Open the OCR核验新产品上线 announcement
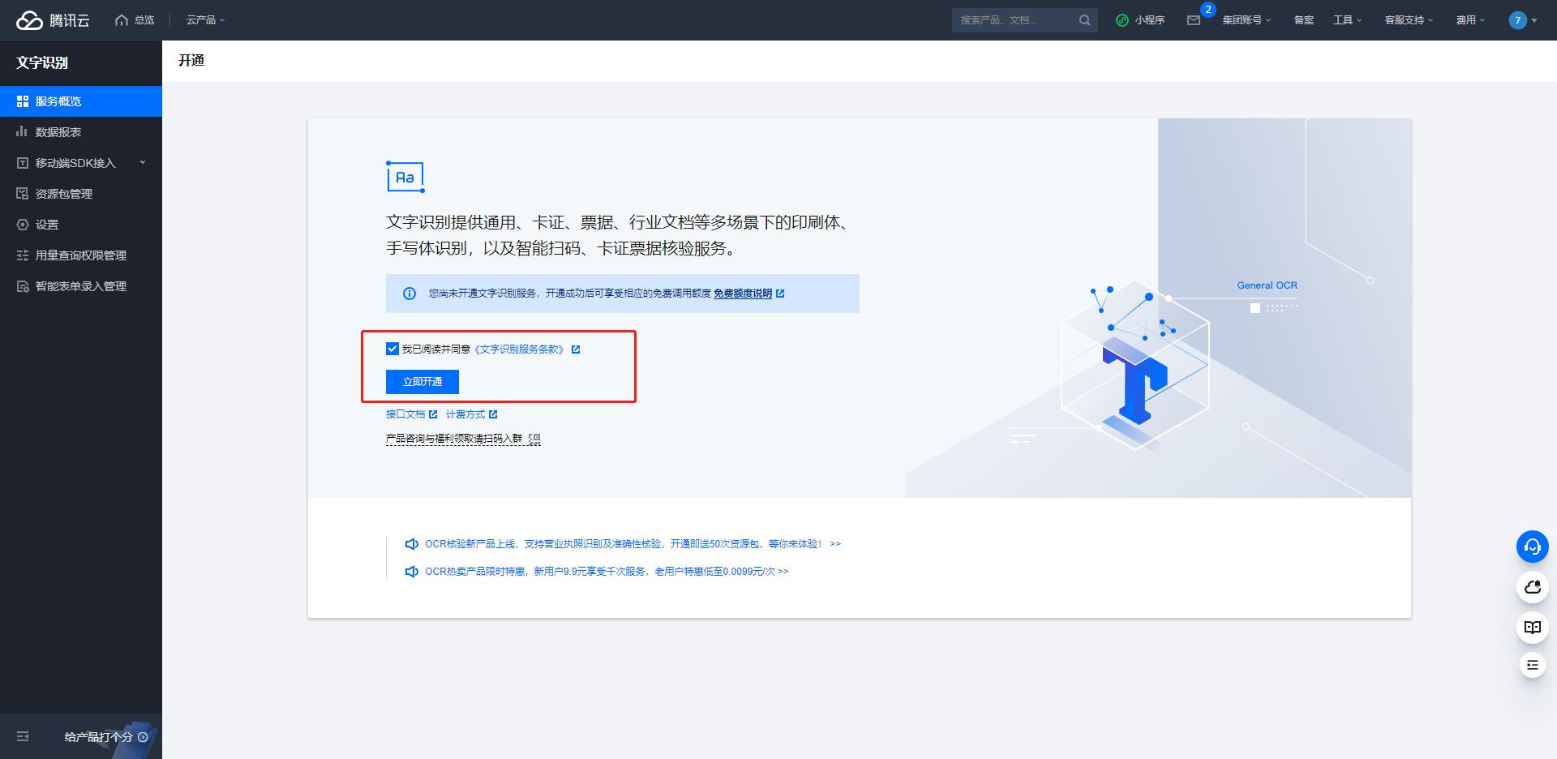This screenshot has width=1557, height=759. tap(633, 544)
